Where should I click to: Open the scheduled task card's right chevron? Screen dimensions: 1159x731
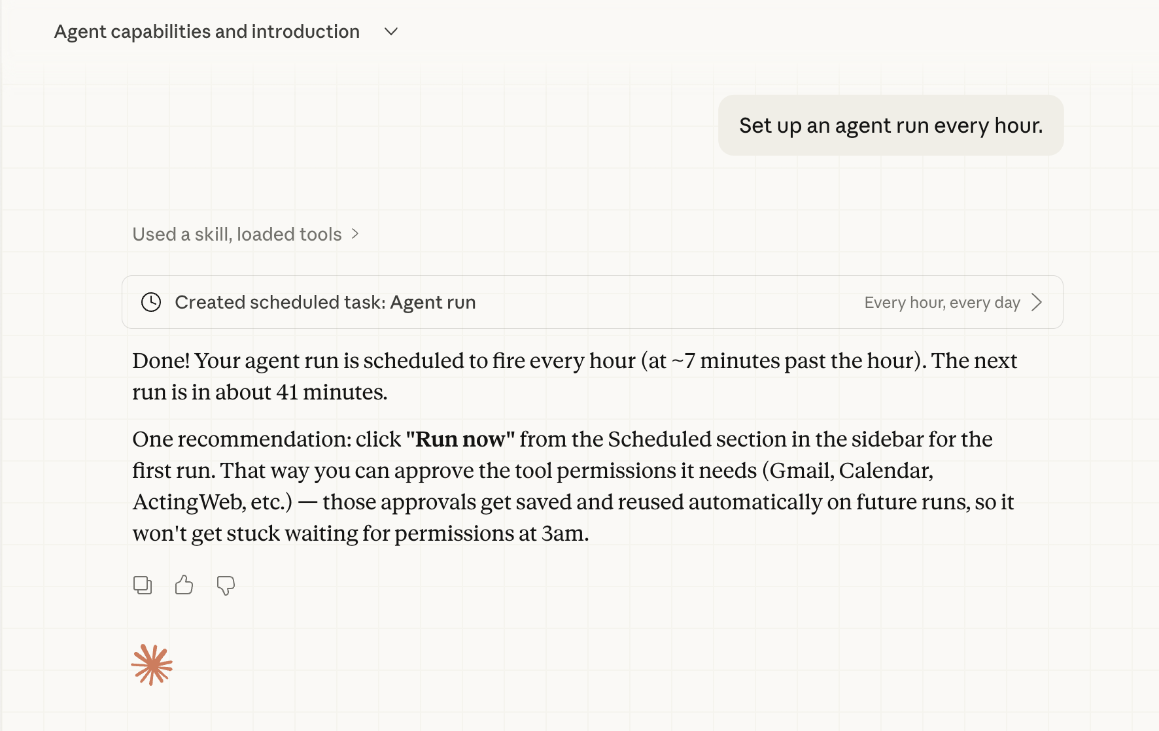point(1037,302)
